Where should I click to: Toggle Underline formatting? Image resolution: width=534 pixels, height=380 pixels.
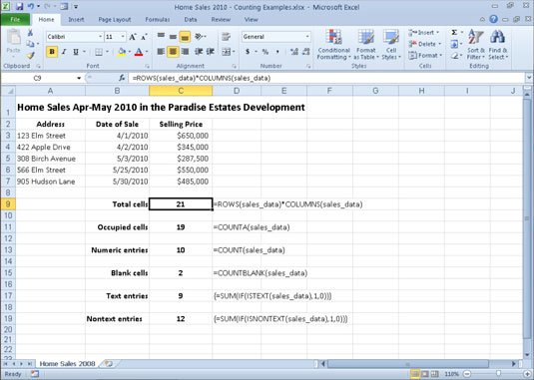point(76,52)
